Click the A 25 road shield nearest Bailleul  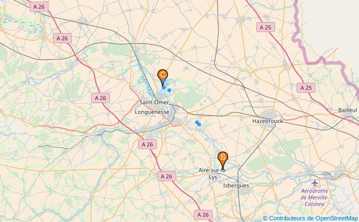306,88
